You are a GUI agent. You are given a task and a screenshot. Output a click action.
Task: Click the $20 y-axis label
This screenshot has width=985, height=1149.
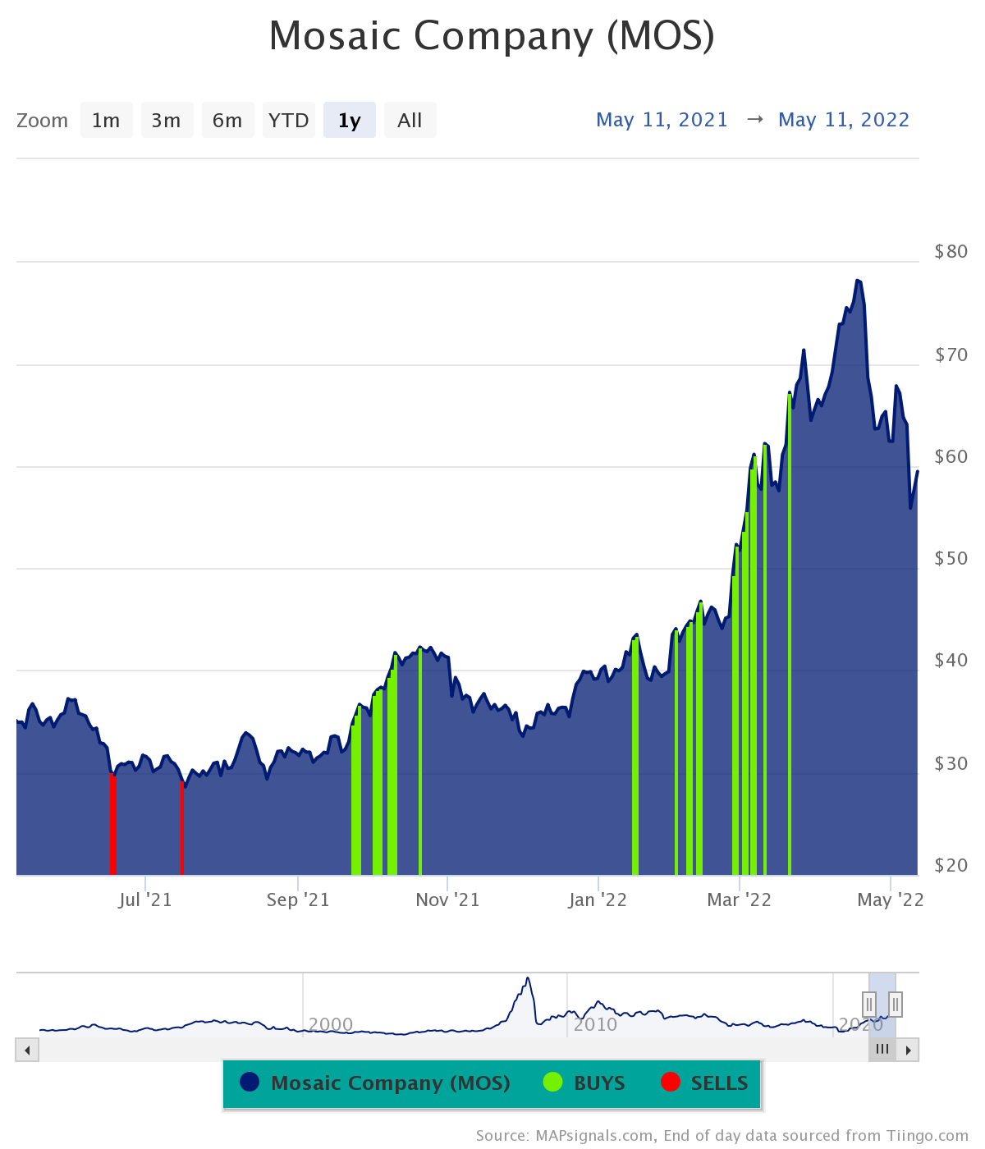point(951,865)
